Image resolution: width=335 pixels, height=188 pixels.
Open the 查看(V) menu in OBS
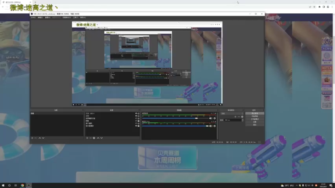tap(47, 18)
